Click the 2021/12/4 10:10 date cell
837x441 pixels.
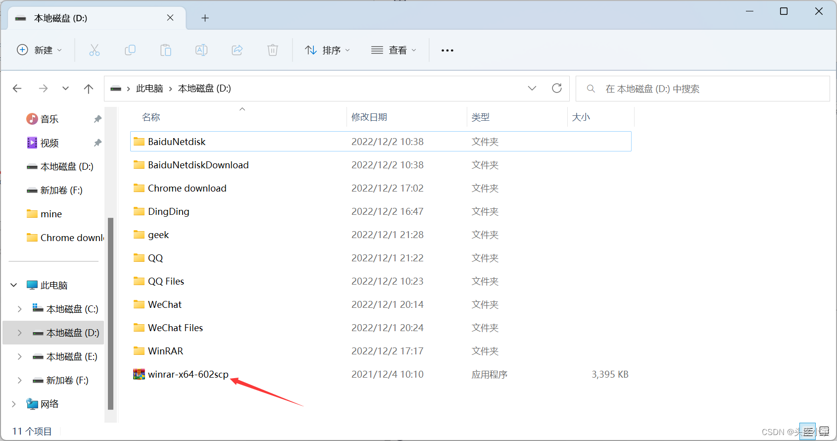tap(388, 374)
